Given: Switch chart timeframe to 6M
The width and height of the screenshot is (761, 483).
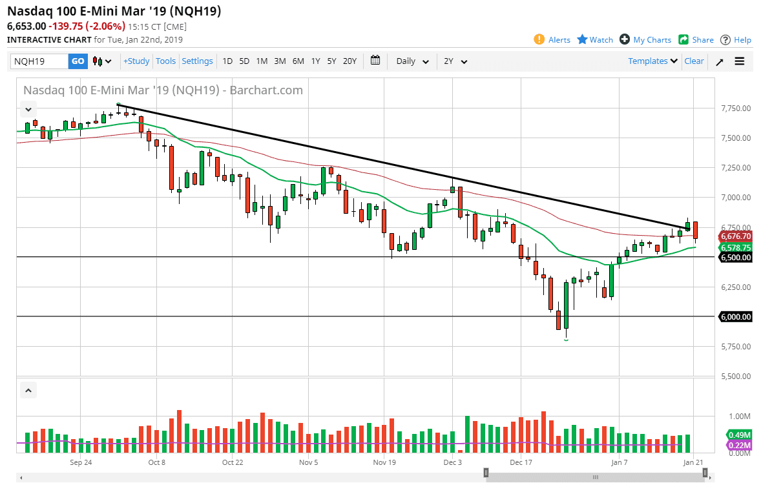Looking at the screenshot, I should [298, 61].
